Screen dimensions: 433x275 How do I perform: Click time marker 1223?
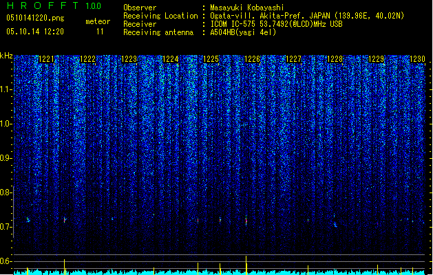point(129,59)
